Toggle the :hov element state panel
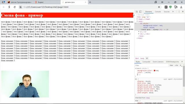The height and width of the screenshot is (104, 185). 171,65
